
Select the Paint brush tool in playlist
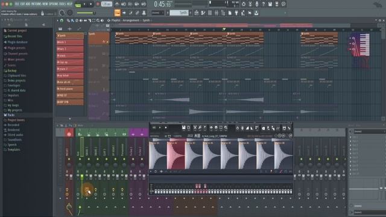coord(72,20)
